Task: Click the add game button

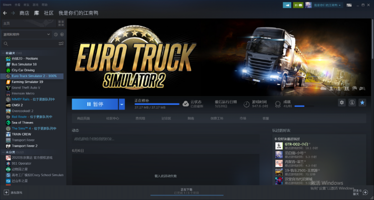Action: tap(13, 192)
